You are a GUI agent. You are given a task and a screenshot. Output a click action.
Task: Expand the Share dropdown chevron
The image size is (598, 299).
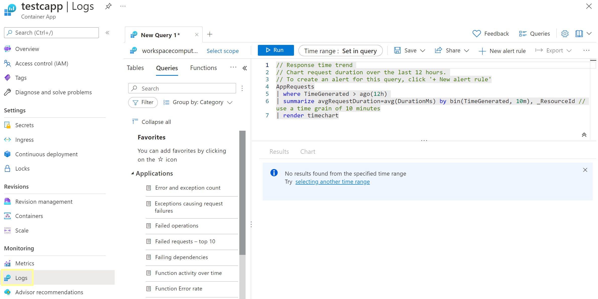467,51
